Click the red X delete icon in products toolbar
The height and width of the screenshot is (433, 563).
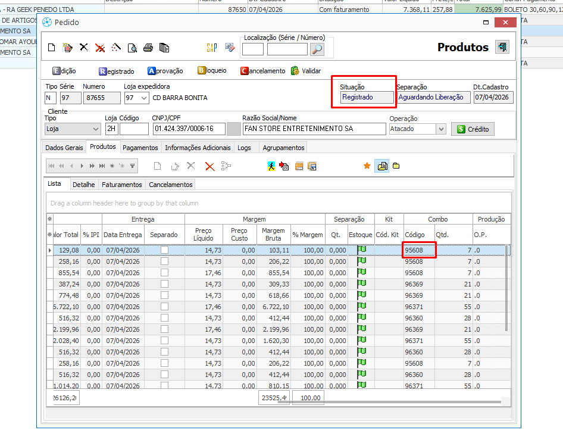(x=209, y=166)
